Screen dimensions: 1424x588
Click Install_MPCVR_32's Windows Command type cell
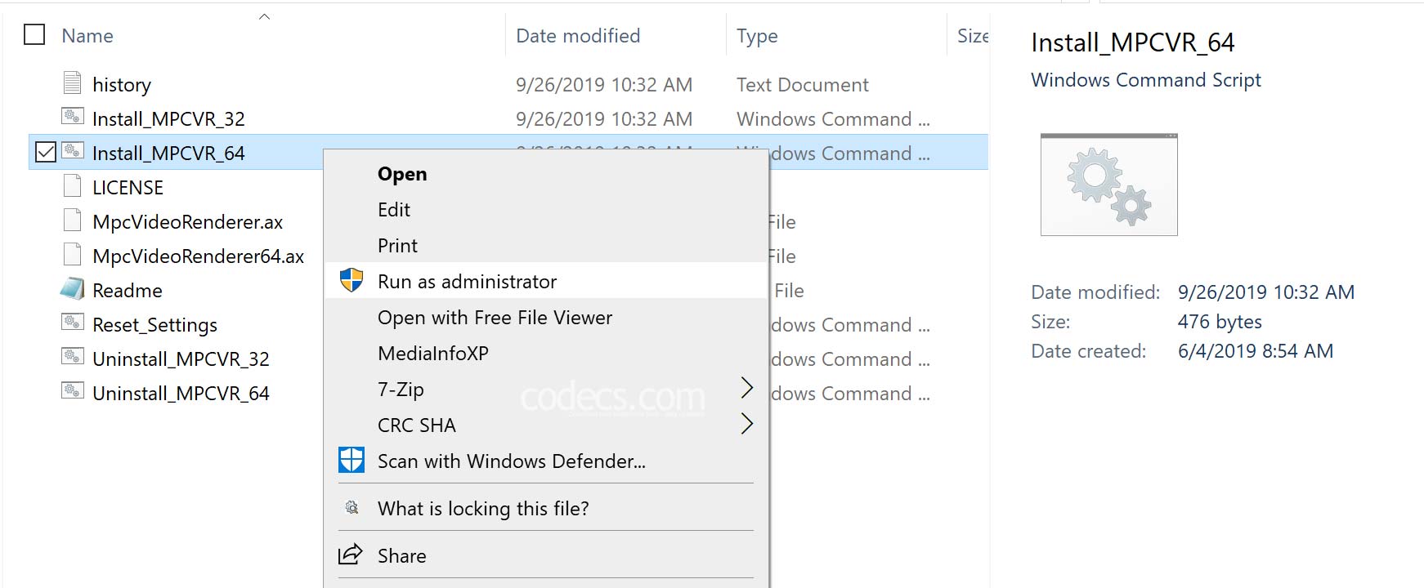(x=833, y=119)
